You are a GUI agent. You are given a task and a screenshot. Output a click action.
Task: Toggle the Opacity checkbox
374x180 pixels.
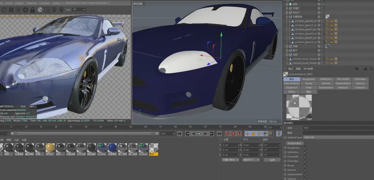(305, 179)
